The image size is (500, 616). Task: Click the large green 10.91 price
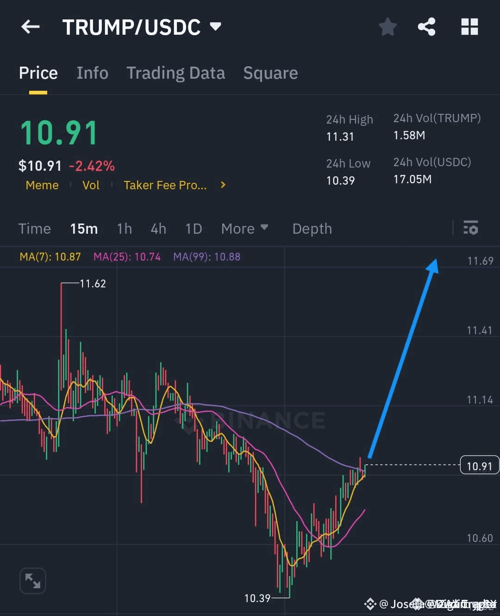click(59, 133)
